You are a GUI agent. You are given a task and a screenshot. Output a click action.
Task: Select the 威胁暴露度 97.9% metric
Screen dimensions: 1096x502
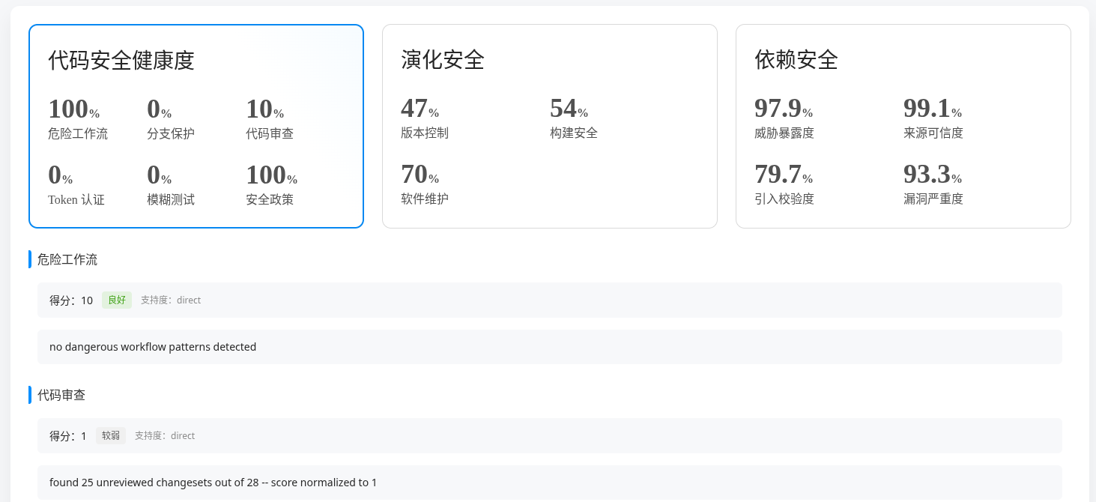pos(784,119)
